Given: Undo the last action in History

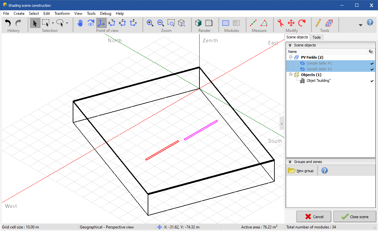Looking at the screenshot, I should 8,23.
